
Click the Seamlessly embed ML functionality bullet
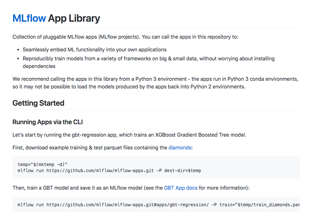pyautogui.click(x=94, y=50)
